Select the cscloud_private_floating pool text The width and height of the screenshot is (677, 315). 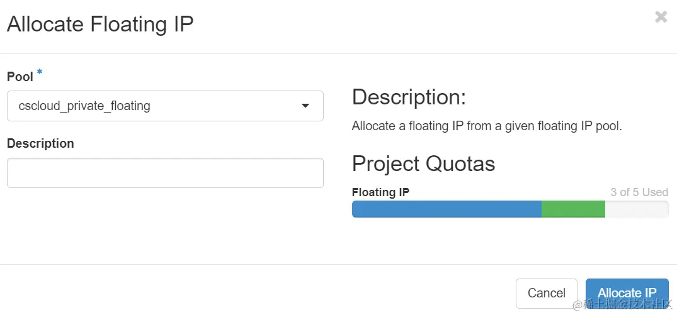coord(84,106)
